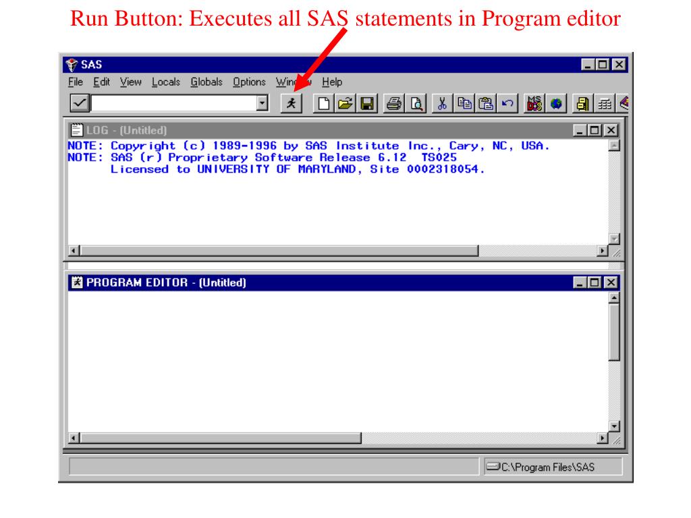Open the Locals menu
The width and height of the screenshot is (691, 518).
click(166, 82)
